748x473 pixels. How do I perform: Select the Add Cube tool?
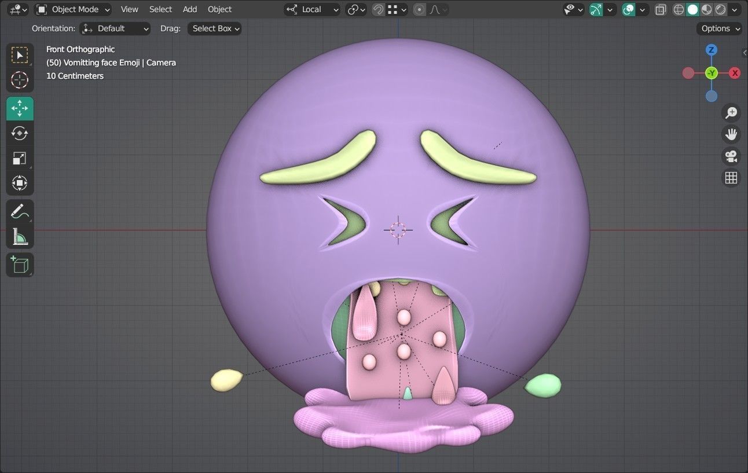coord(20,265)
